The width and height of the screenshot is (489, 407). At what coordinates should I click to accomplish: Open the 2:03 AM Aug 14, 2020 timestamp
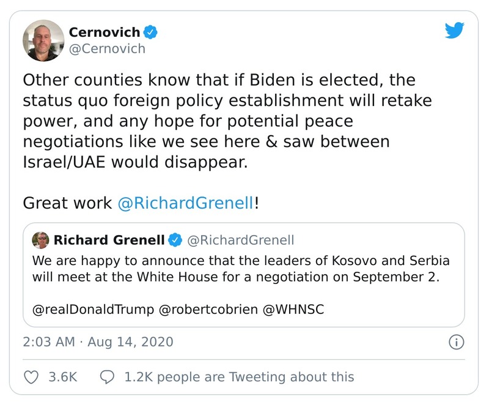pos(98,342)
